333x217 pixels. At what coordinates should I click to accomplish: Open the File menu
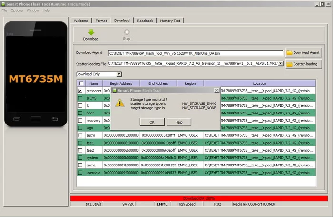(4, 10)
